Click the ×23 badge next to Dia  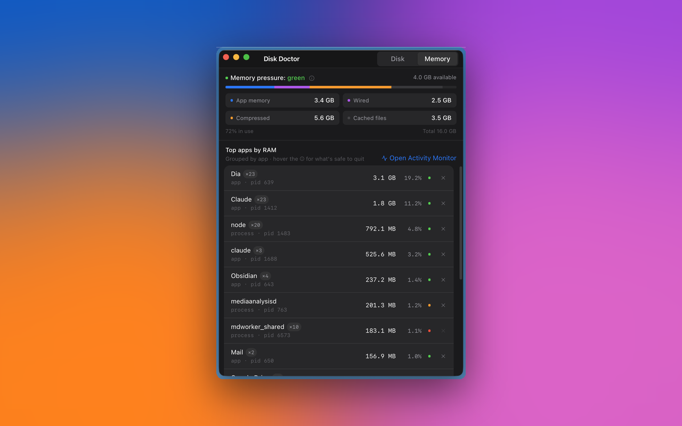(250, 174)
